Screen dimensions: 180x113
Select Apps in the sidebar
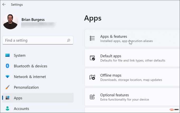point(38,98)
